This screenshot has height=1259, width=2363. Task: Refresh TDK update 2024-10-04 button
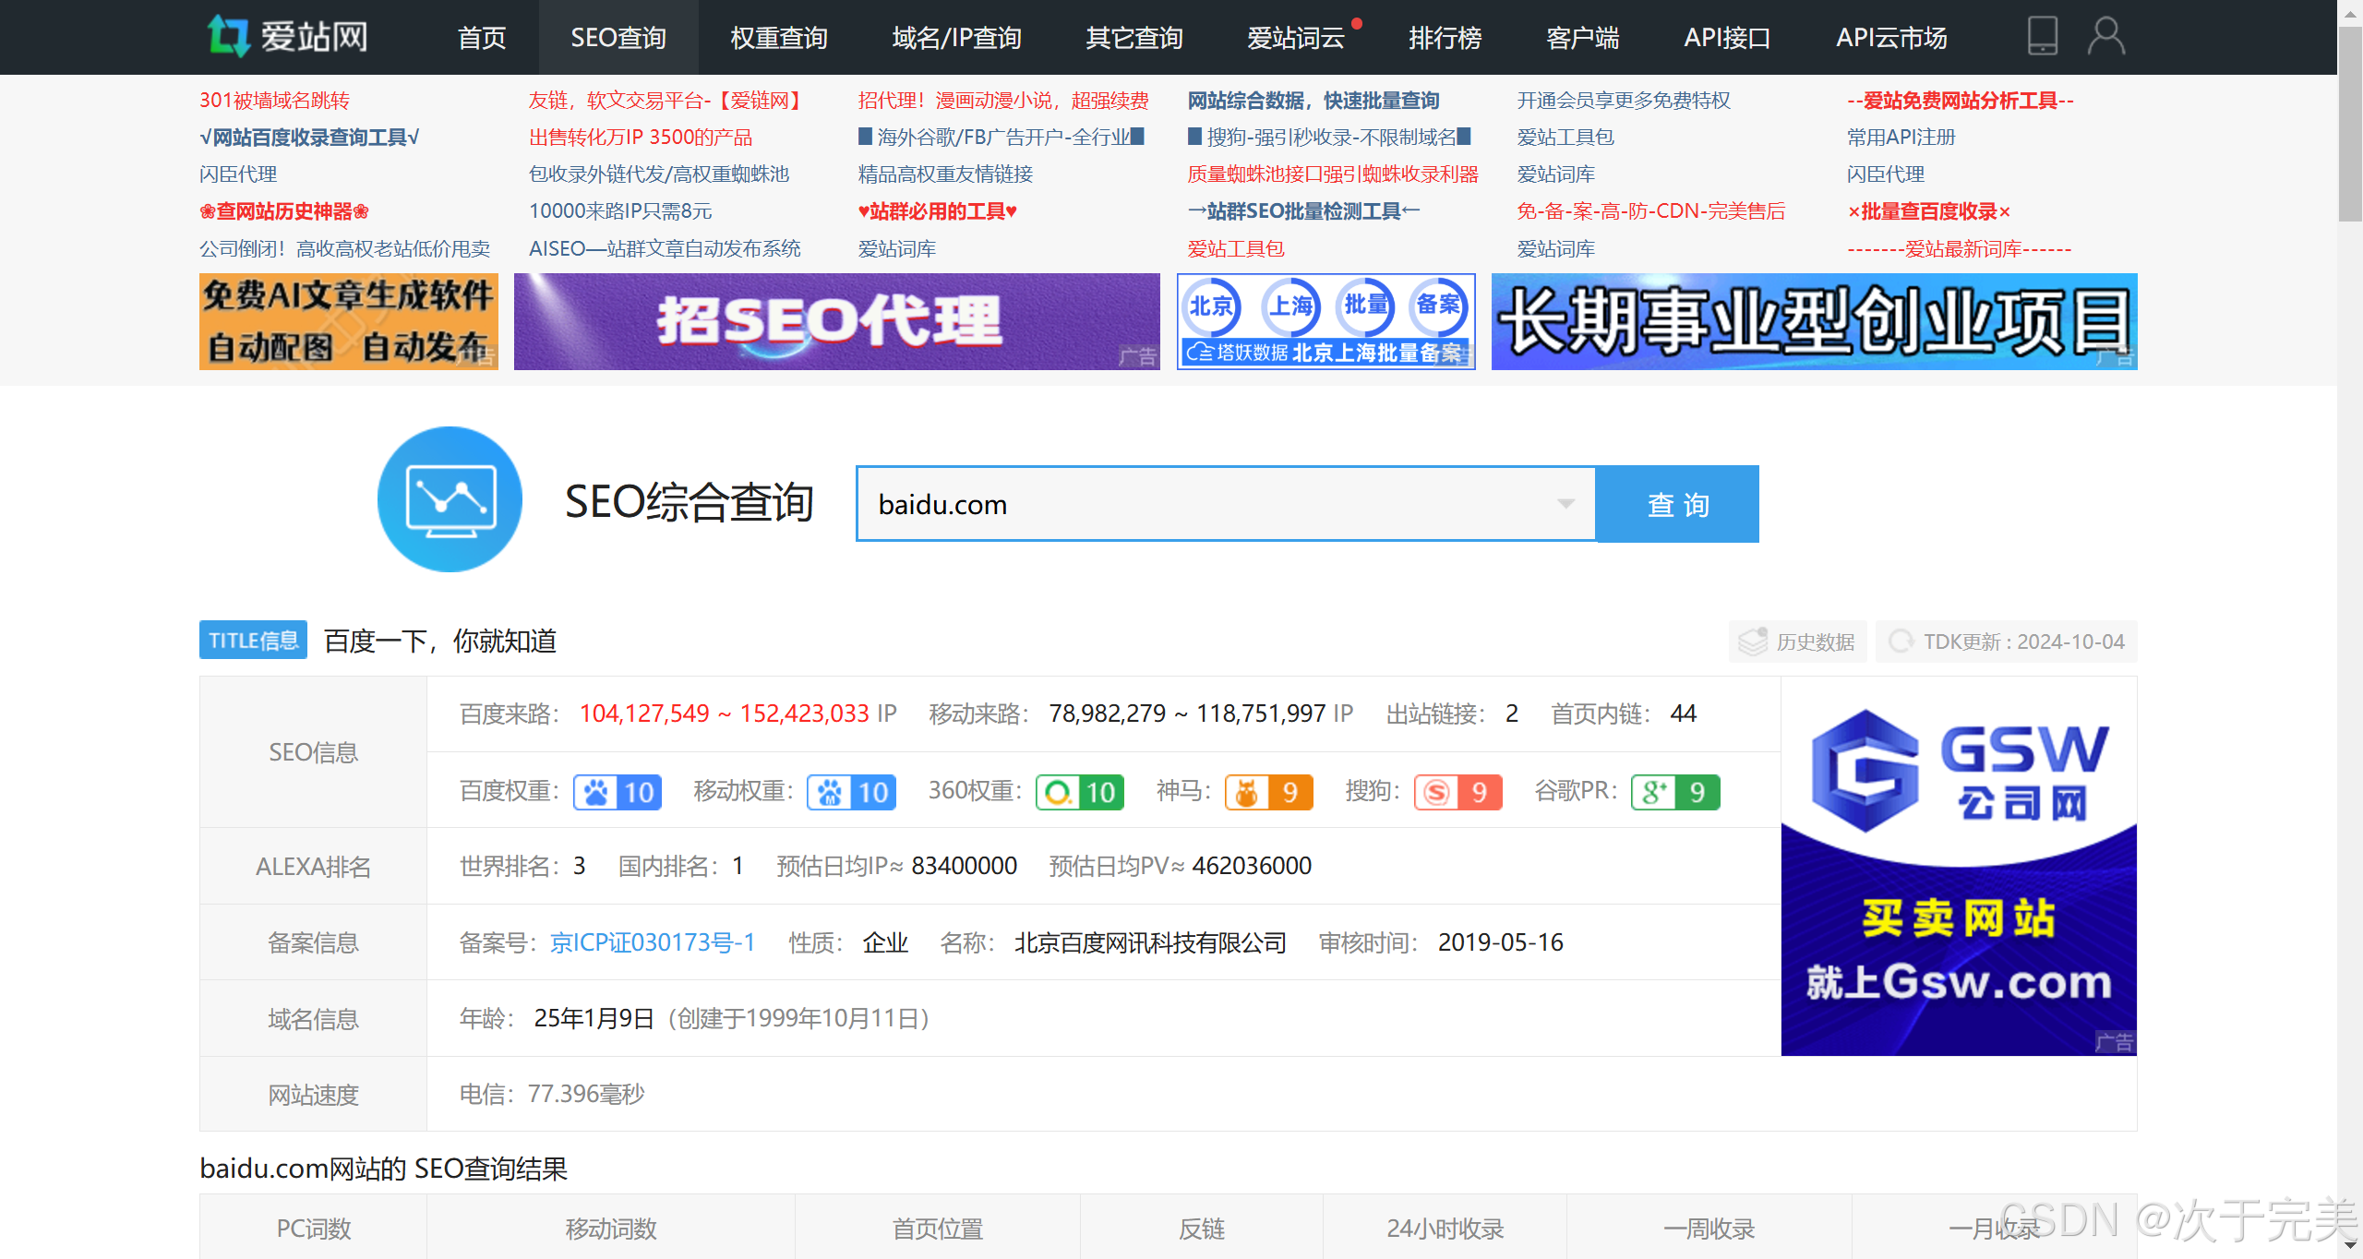[x=2007, y=641]
